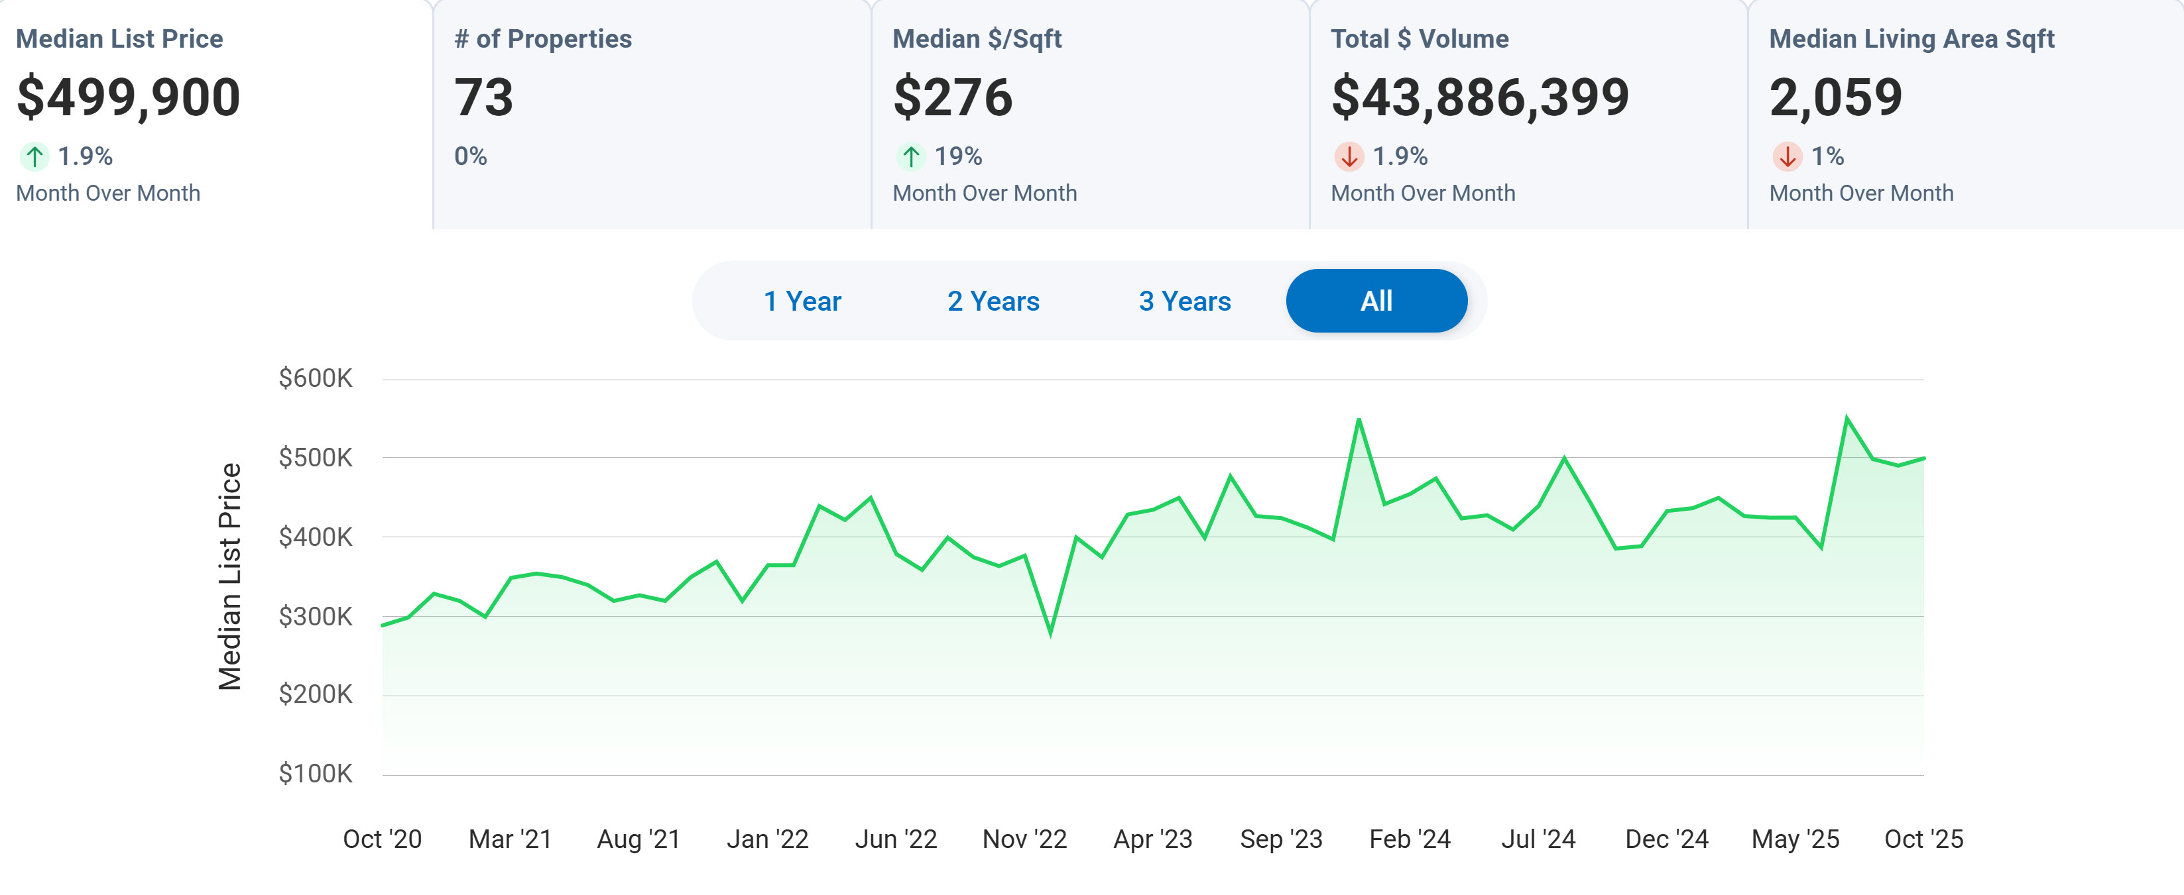Click green up arrow beside 19%
Viewport: 2184px width, 895px height.
(910, 156)
